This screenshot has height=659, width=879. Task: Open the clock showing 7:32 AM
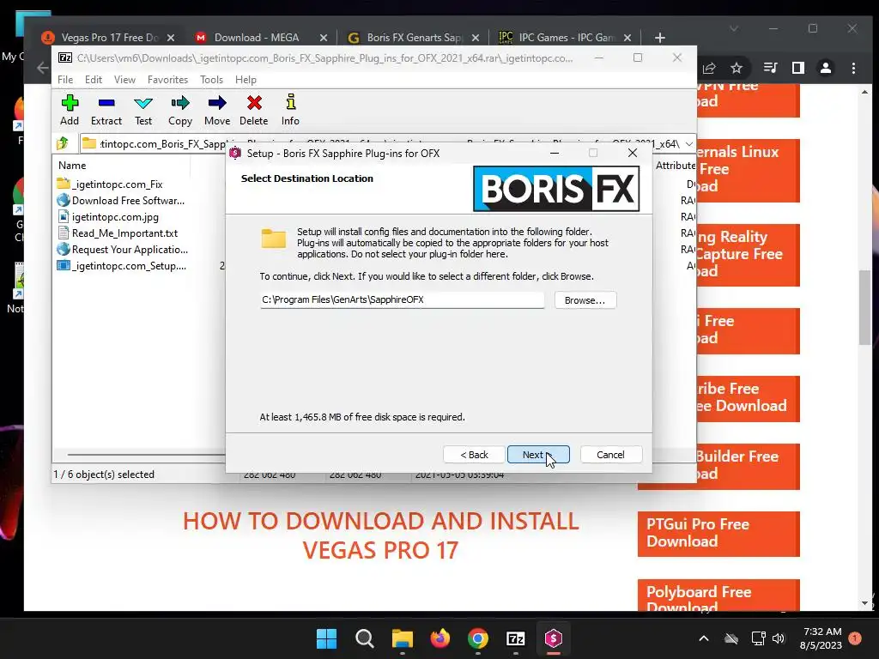(x=821, y=638)
